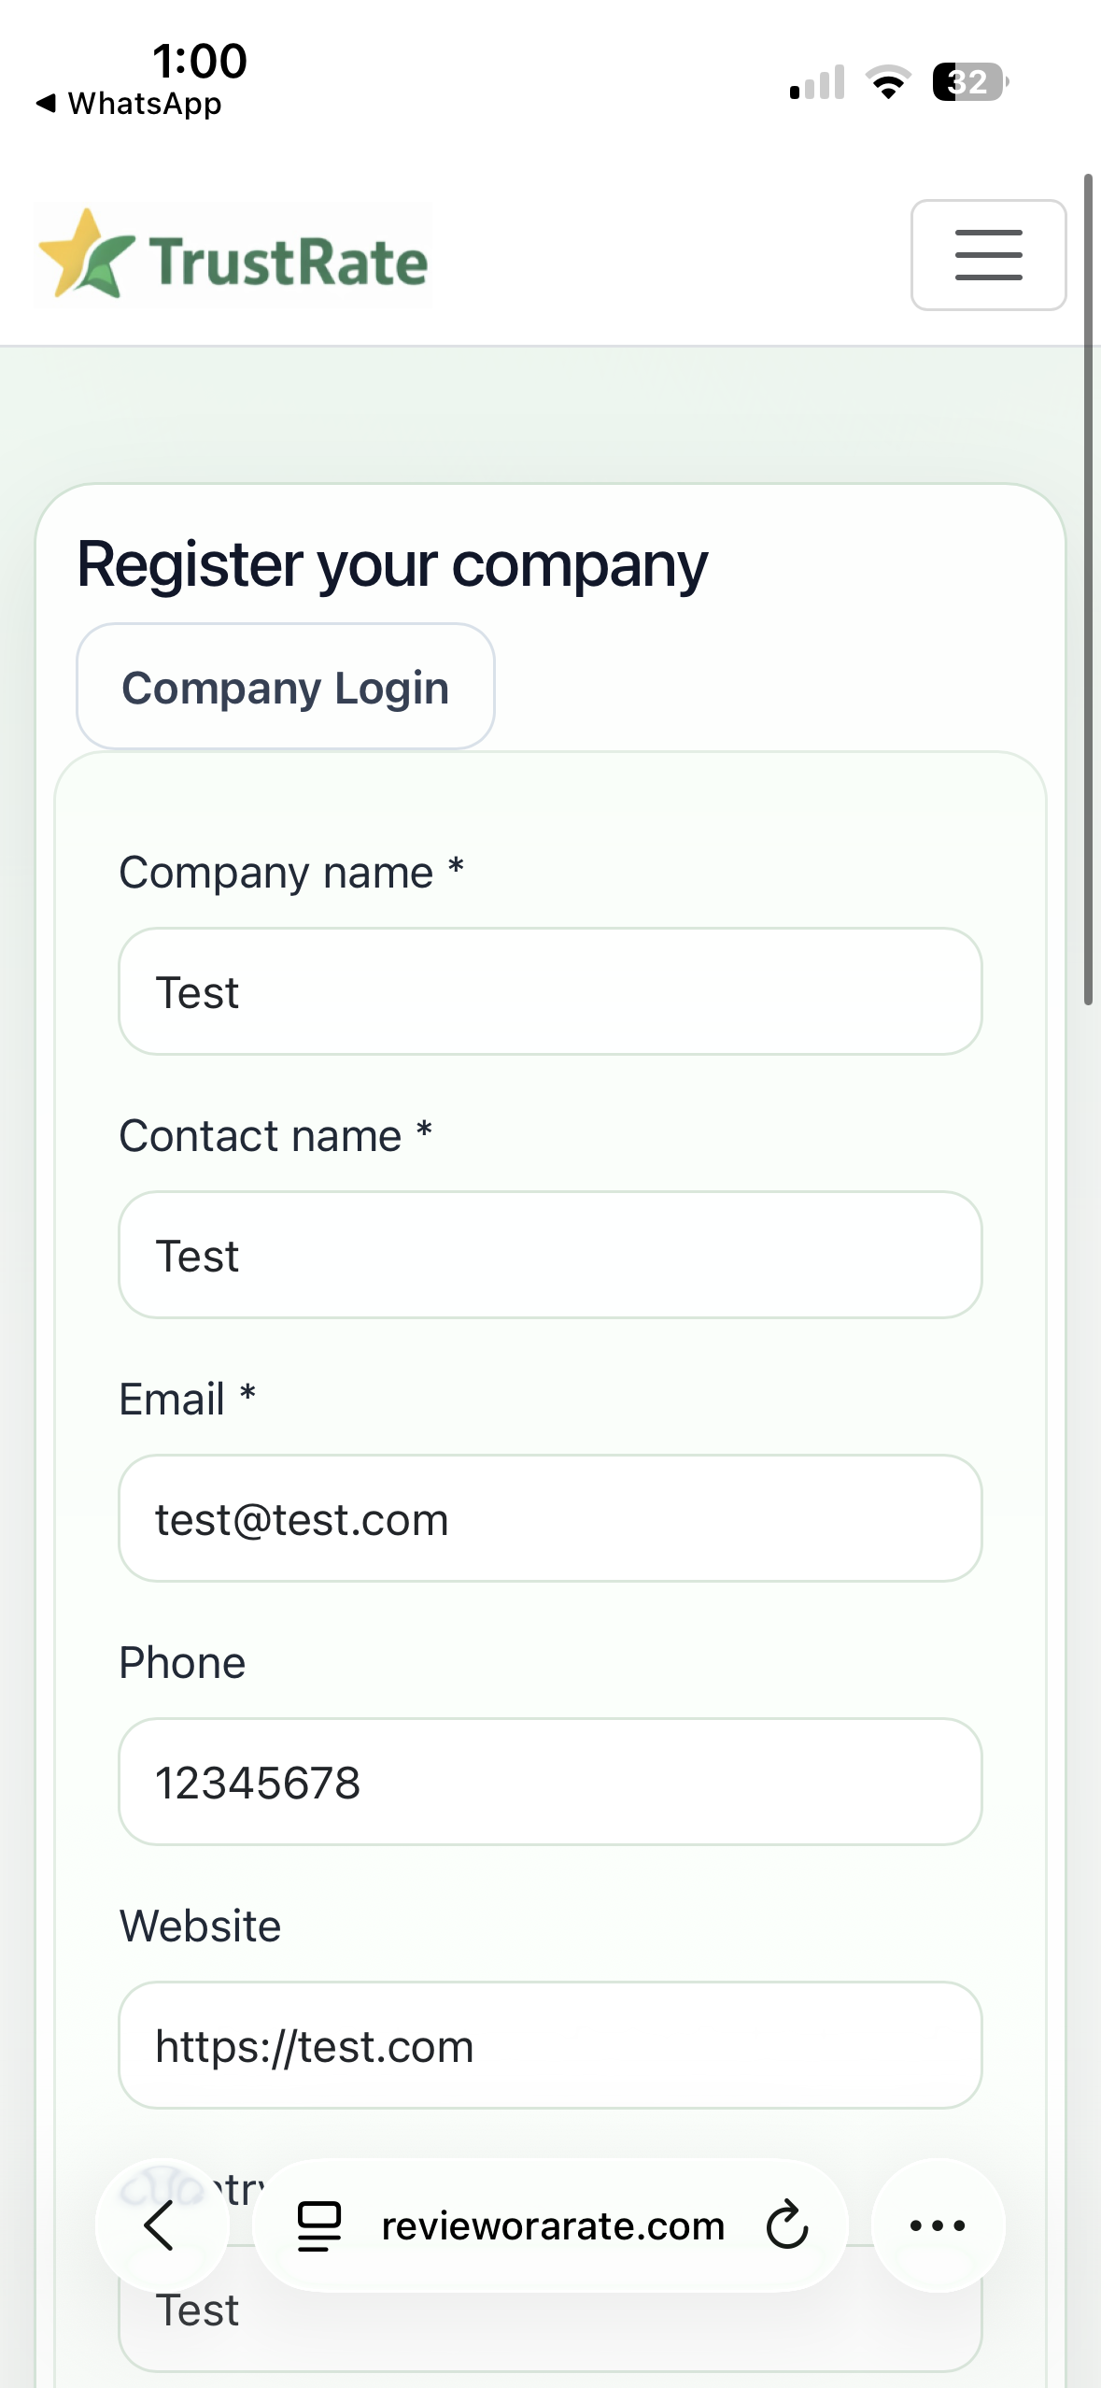The image size is (1101, 2388).
Task: Tap the battery level indicator
Action: (970, 82)
